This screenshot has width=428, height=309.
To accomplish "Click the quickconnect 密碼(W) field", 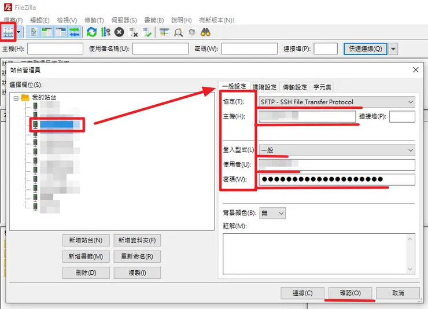I will 249,49.
